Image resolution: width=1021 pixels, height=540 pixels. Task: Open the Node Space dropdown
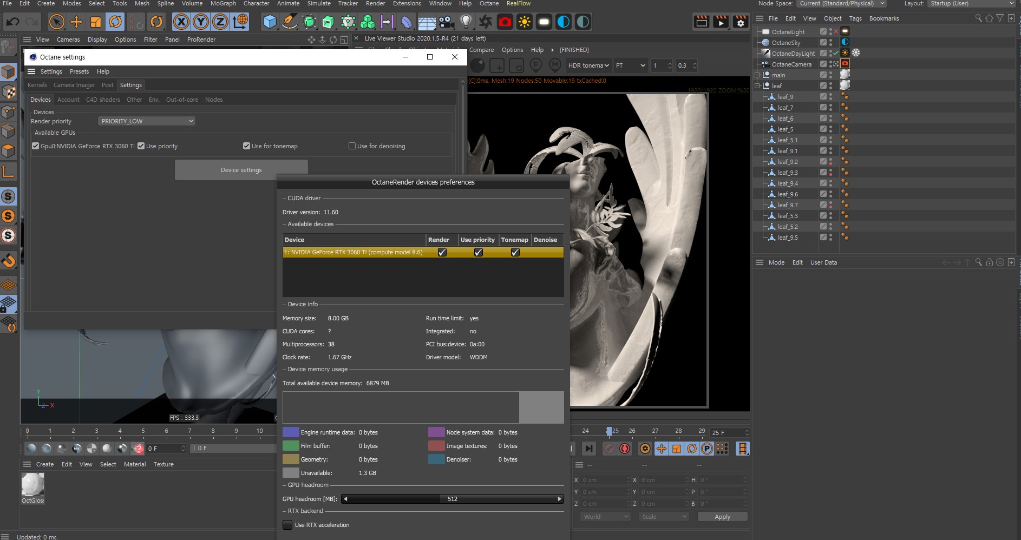[841, 4]
